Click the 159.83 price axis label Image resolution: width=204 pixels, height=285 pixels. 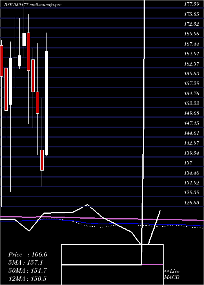(x=192, y=74)
